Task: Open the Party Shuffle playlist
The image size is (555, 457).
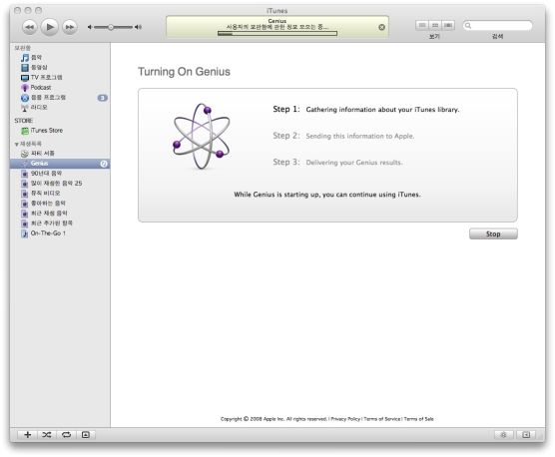Action: click(60, 153)
